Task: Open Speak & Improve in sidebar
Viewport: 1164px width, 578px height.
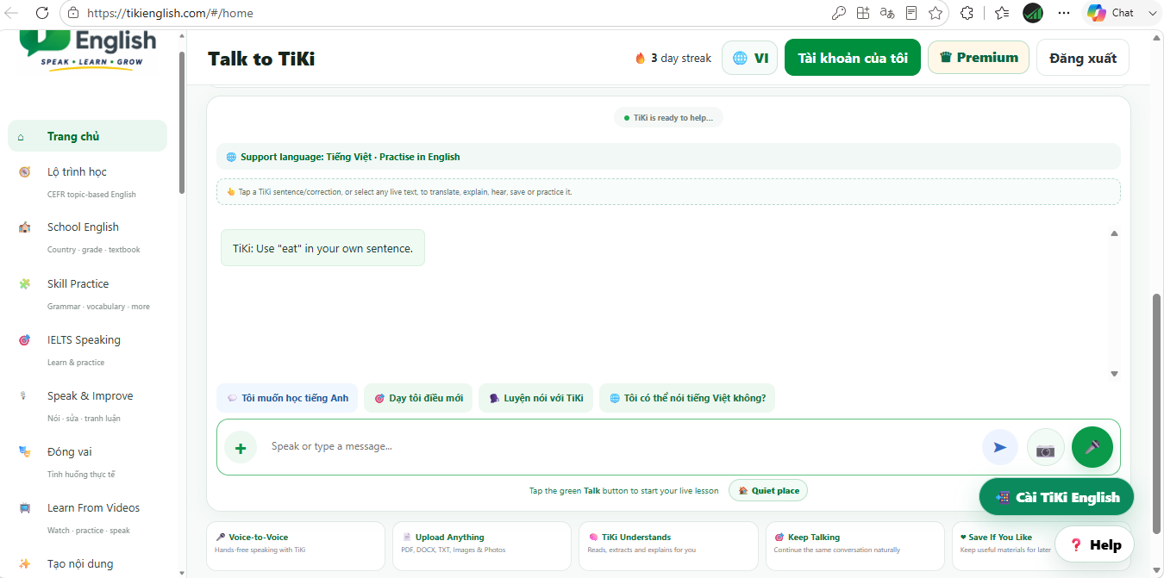Action: click(87, 406)
